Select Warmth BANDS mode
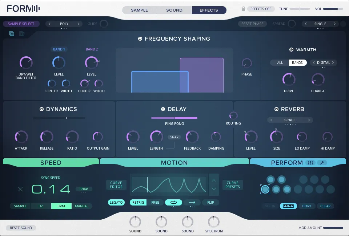Image resolution: width=349 pixels, height=236 pixels. click(x=297, y=63)
